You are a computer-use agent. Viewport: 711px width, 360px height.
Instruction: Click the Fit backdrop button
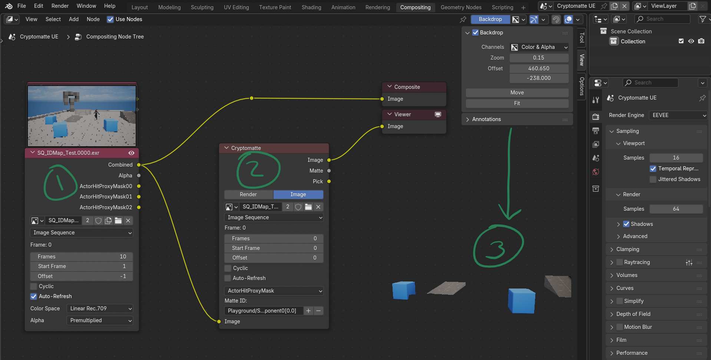point(517,103)
